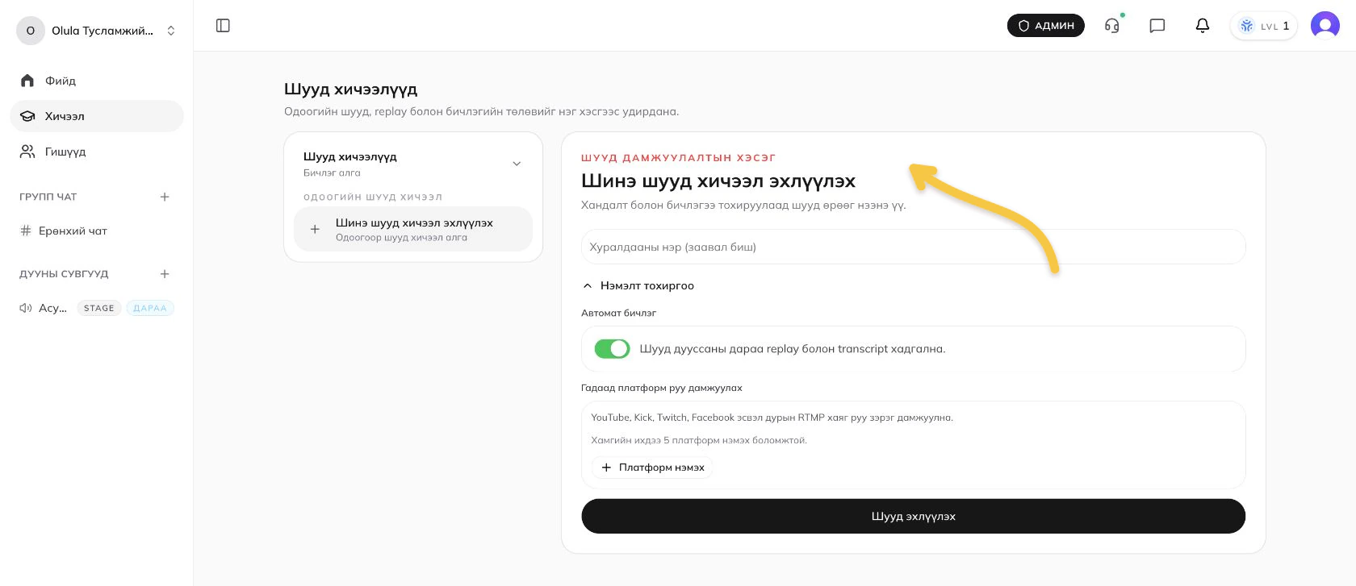
Task: Click the Бичлэг алга text
Action: (x=332, y=172)
